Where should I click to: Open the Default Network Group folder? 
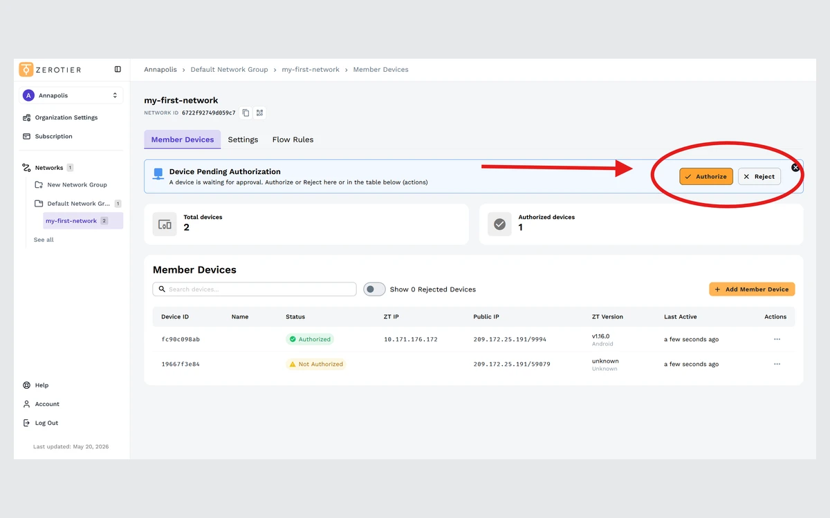pyautogui.click(x=78, y=204)
